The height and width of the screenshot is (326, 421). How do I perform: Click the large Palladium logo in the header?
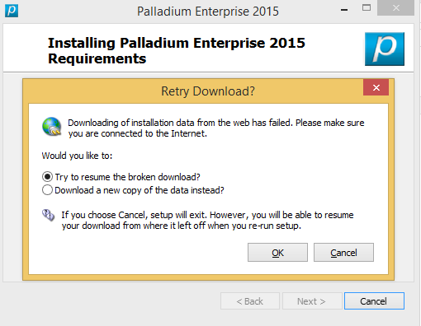(x=385, y=49)
